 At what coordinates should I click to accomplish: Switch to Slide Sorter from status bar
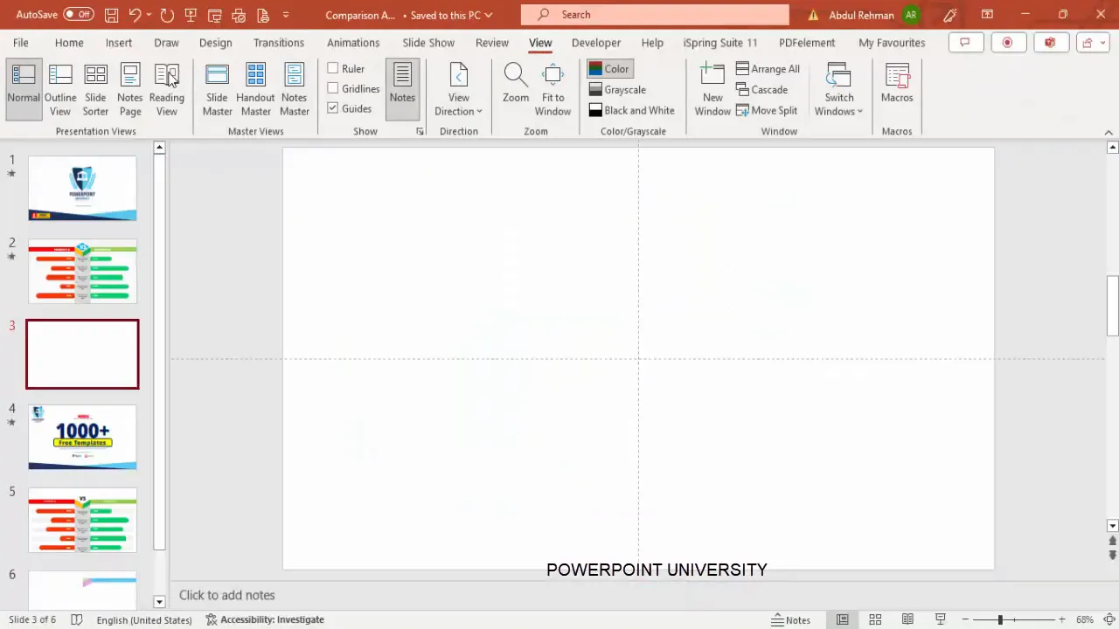pyautogui.click(x=875, y=619)
